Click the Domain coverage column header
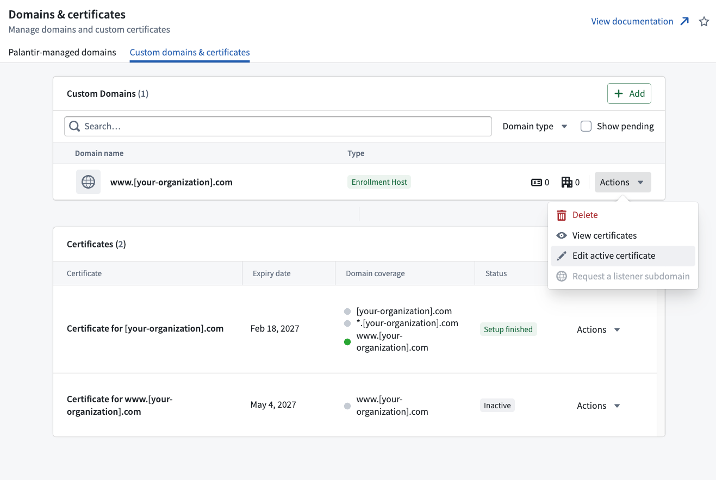This screenshot has width=716, height=480. (x=375, y=273)
